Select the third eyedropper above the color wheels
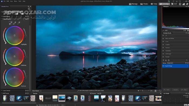 click(x=19, y=23)
